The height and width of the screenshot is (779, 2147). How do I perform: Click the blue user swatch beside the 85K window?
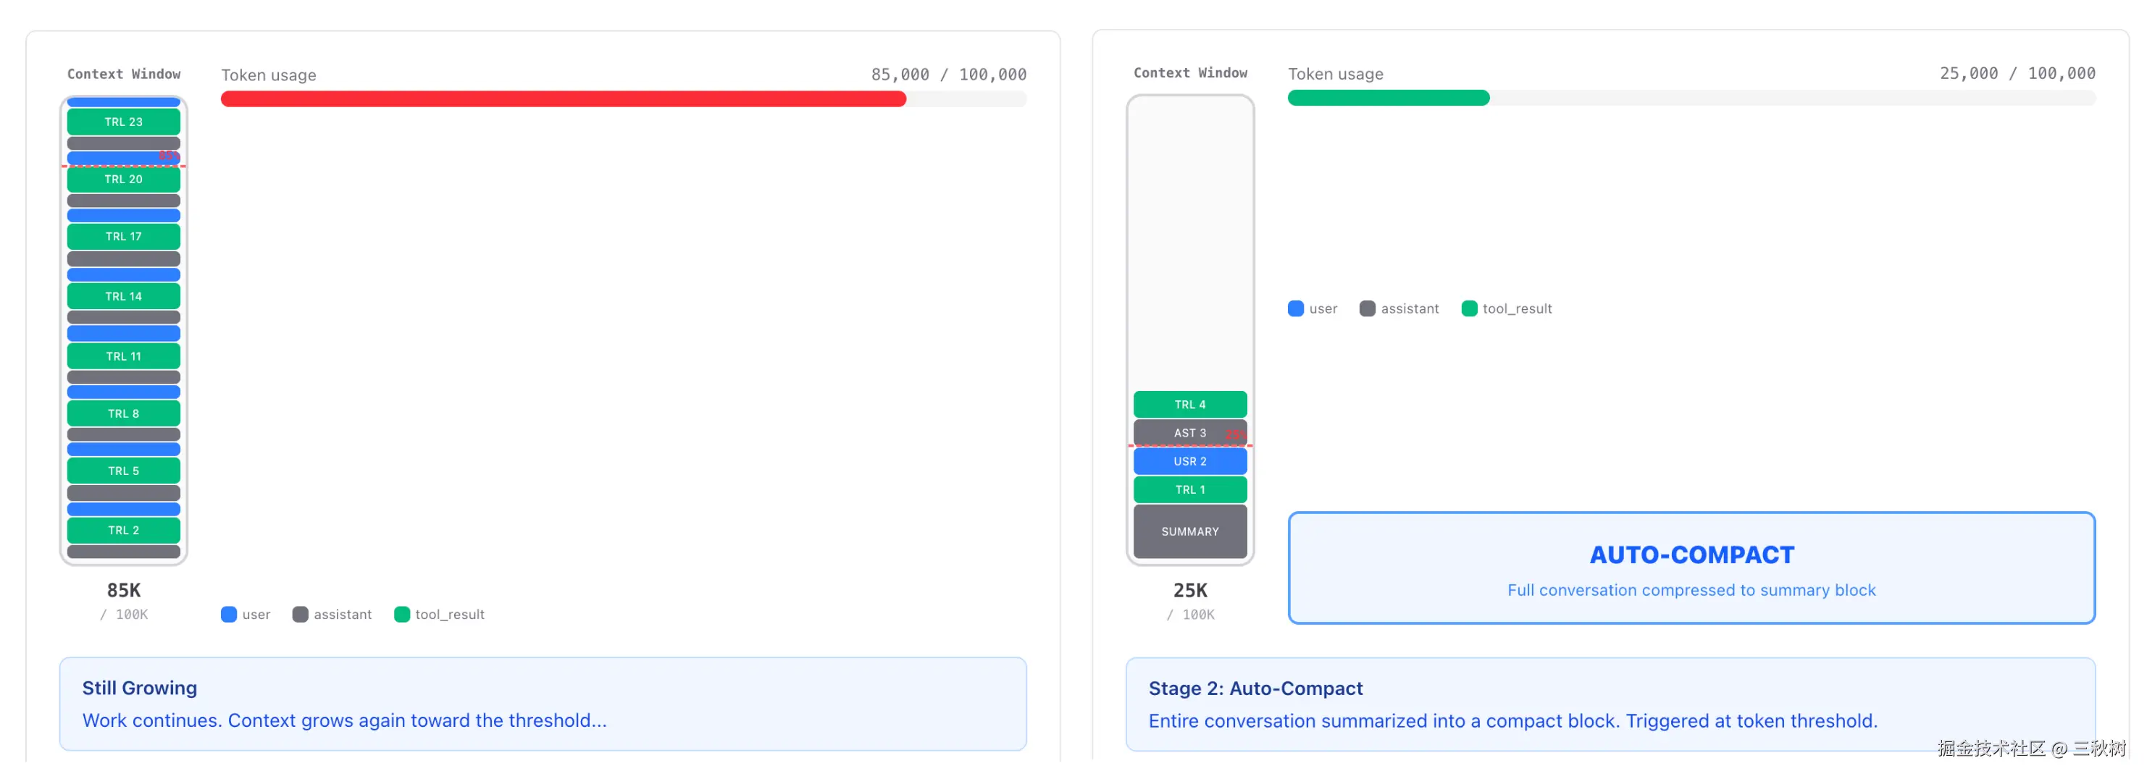point(228,615)
